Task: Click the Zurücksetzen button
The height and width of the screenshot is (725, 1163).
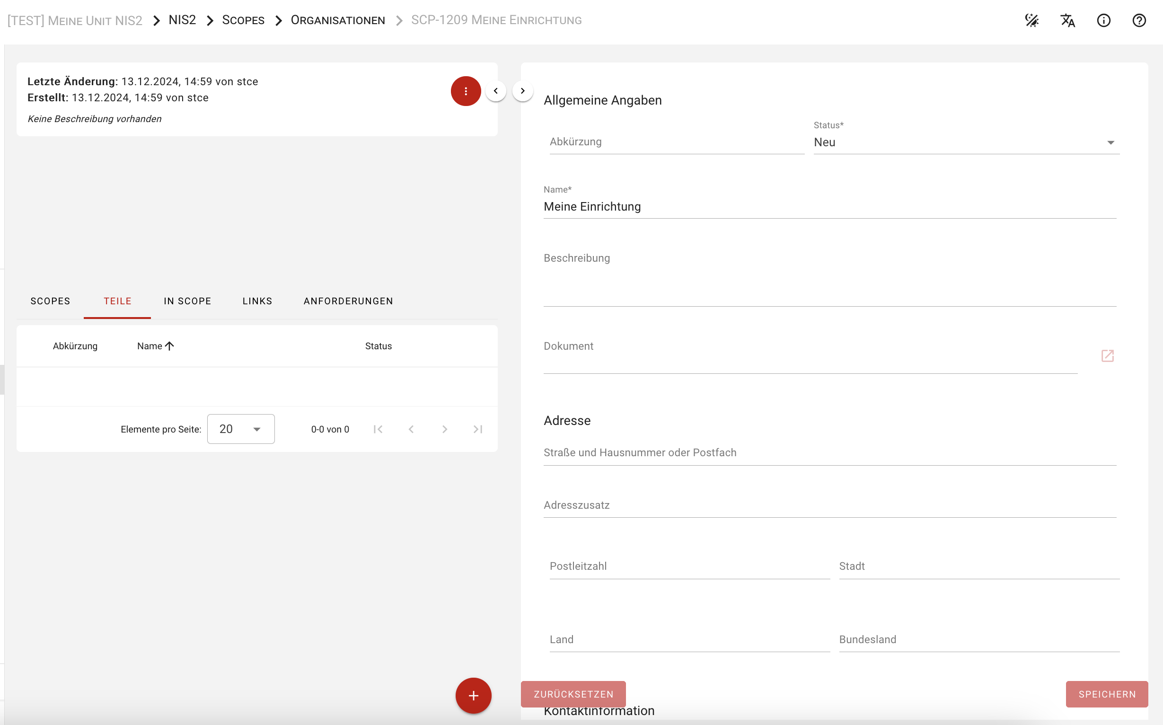Action: point(573,694)
